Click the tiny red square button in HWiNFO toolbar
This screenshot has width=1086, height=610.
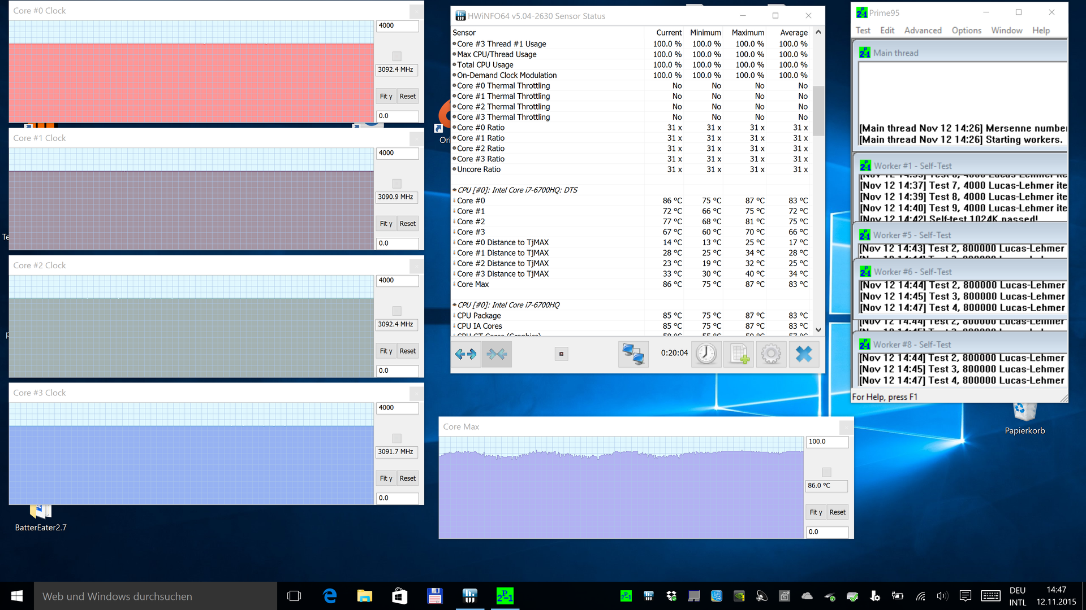click(561, 354)
